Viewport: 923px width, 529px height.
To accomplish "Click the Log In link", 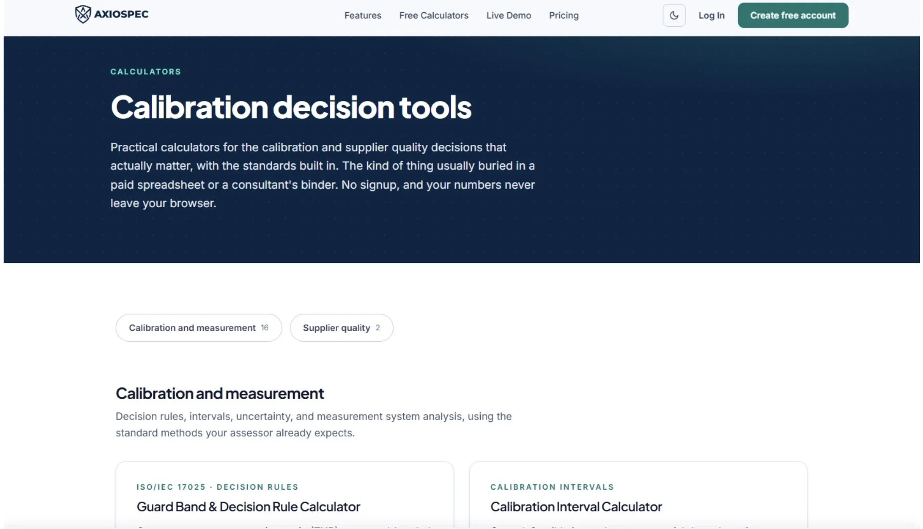I will point(711,15).
